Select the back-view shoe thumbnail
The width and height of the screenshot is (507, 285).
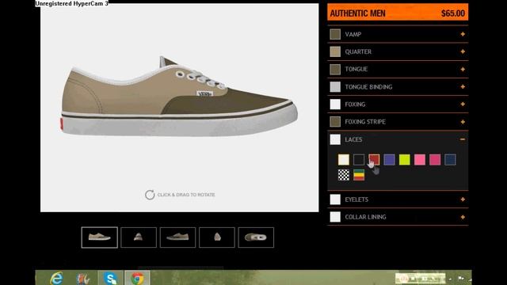point(216,237)
